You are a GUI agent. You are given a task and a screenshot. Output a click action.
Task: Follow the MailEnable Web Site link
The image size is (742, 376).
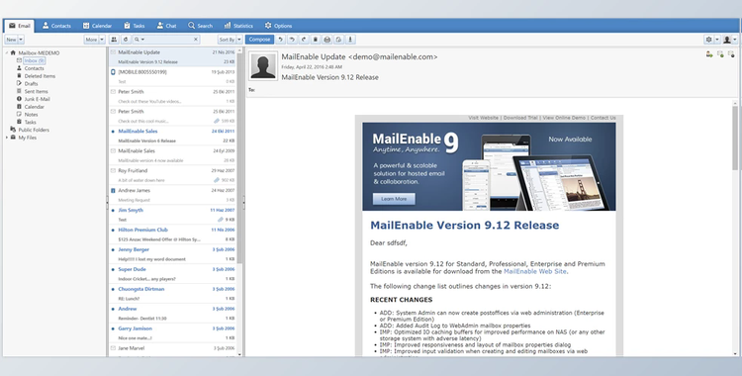coord(534,271)
